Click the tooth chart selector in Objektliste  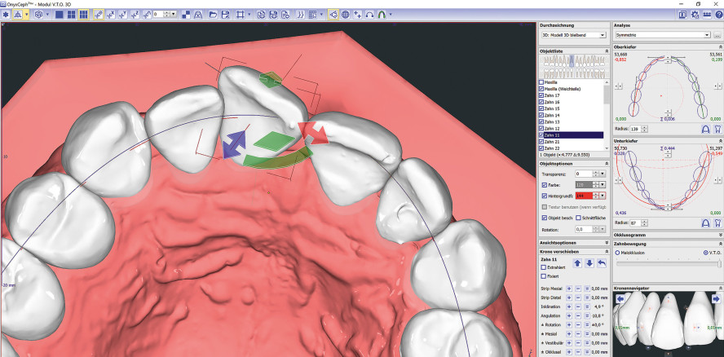(575, 67)
